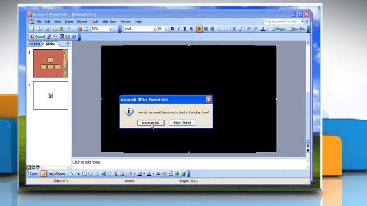This screenshot has width=367, height=206.
Task: Open the File menu
Action: pos(39,22)
